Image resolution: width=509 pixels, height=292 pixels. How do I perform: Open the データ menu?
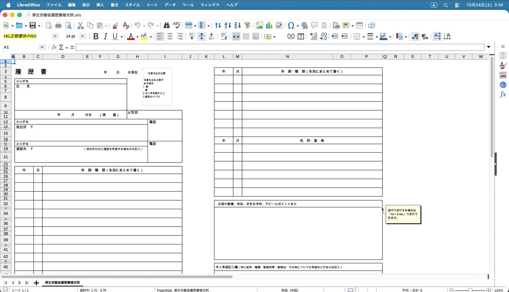[170, 5]
